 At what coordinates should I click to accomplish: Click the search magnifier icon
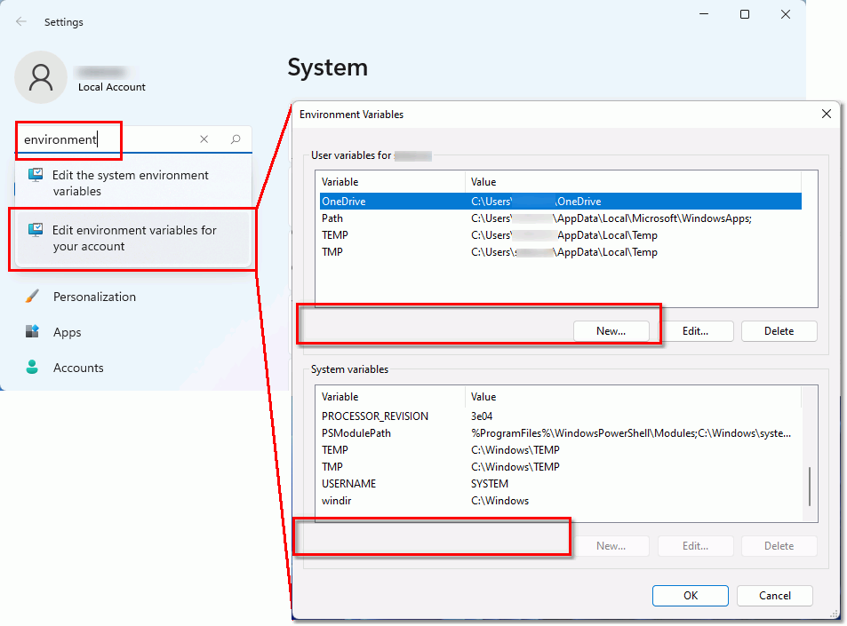[x=236, y=139]
